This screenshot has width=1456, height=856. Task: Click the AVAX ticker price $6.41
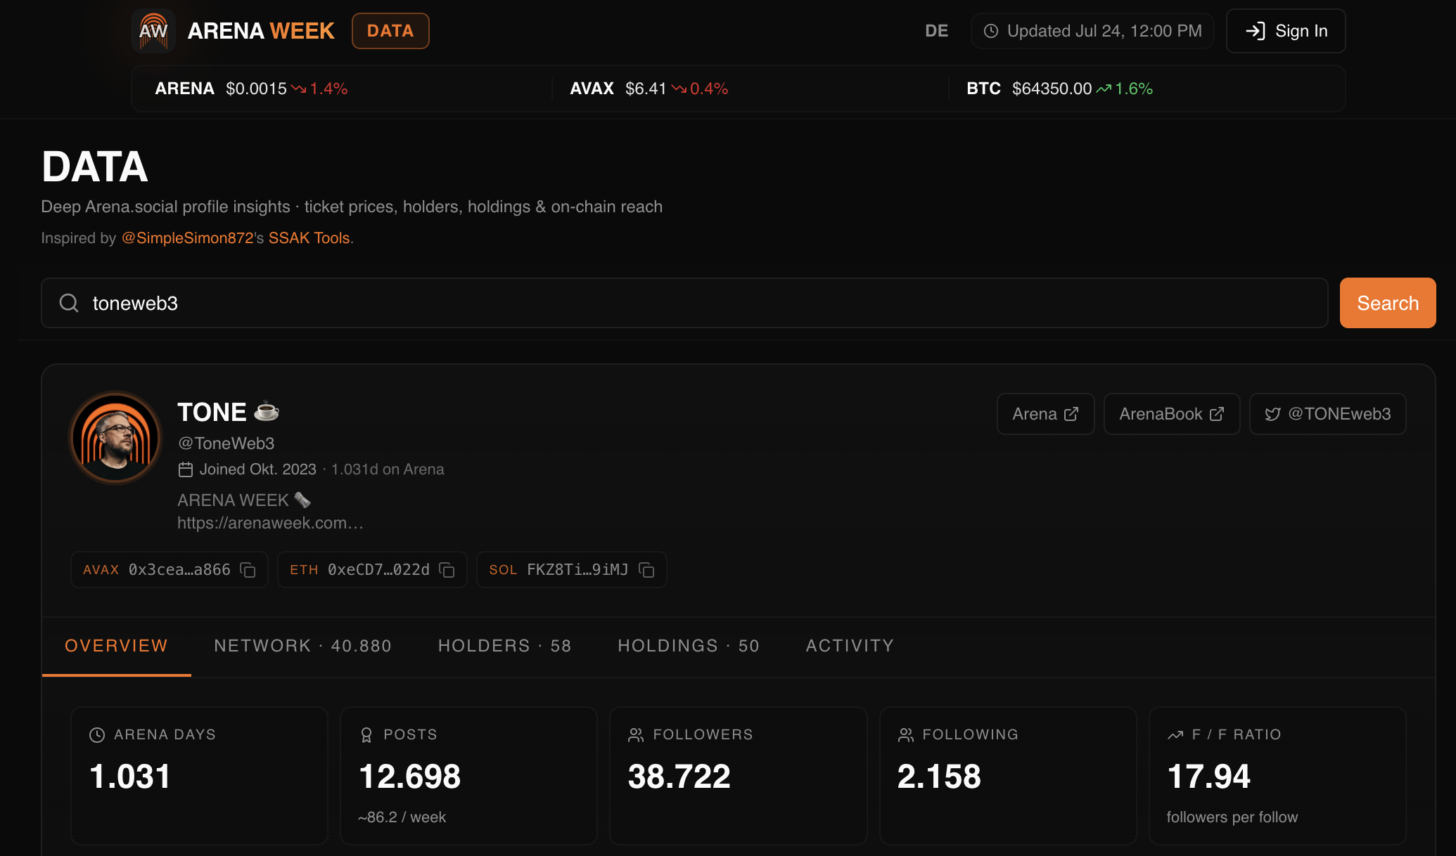pyautogui.click(x=646, y=89)
